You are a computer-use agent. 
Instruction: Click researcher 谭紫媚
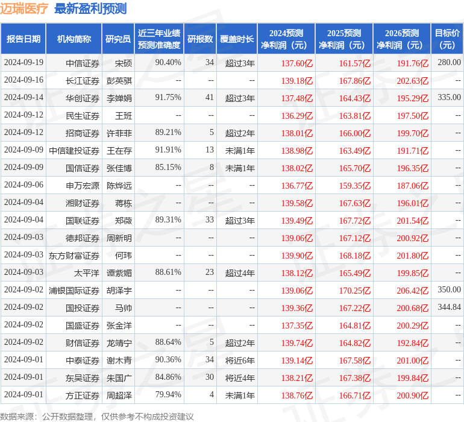tap(119, 273)
